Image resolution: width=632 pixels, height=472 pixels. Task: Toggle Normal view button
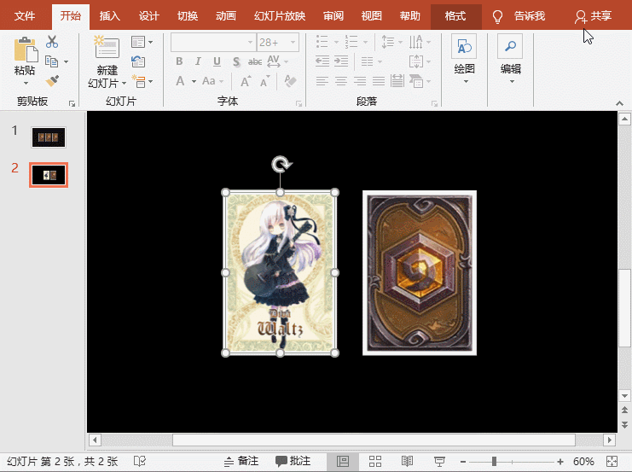343,461
